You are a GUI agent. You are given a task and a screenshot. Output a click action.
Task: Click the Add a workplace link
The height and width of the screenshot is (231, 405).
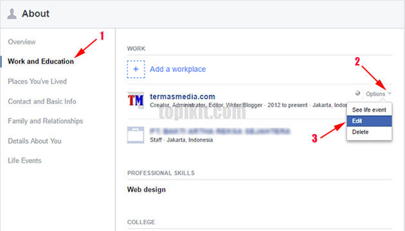tap(177, 69)
